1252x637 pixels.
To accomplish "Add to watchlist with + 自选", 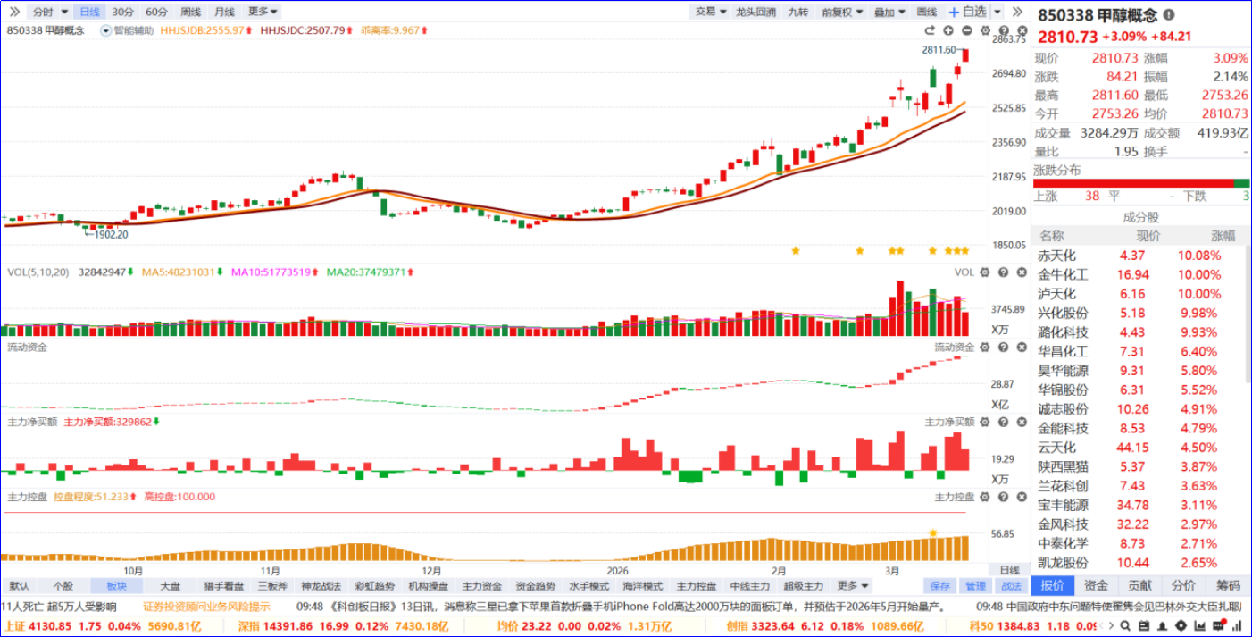I will click(967, 12).
